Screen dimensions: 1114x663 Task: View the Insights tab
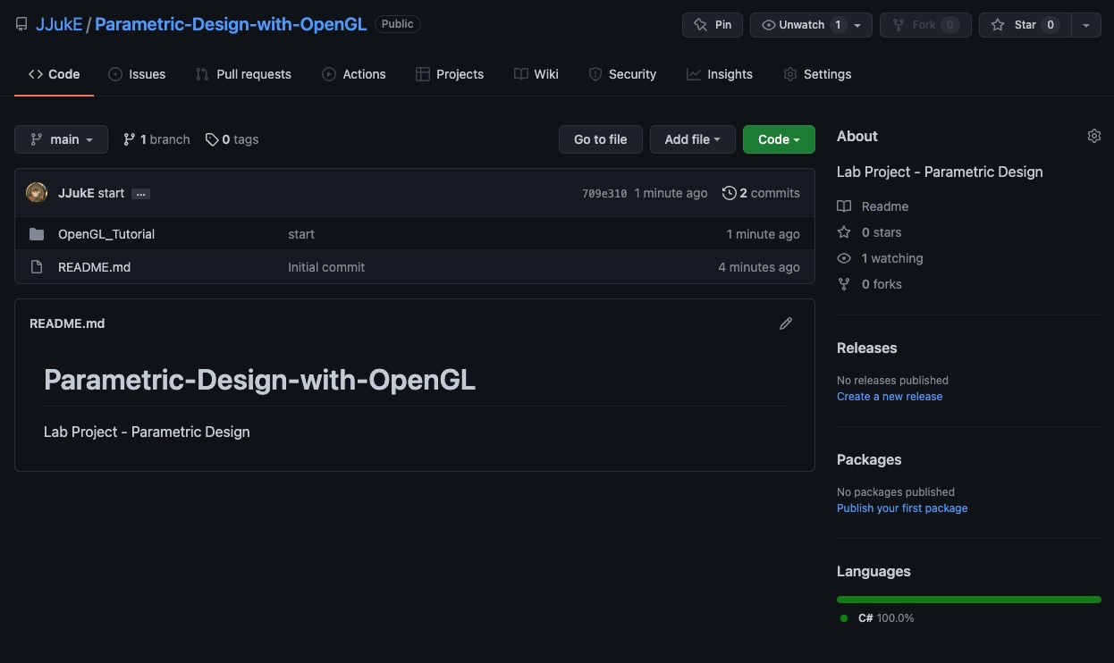(720, 74)
